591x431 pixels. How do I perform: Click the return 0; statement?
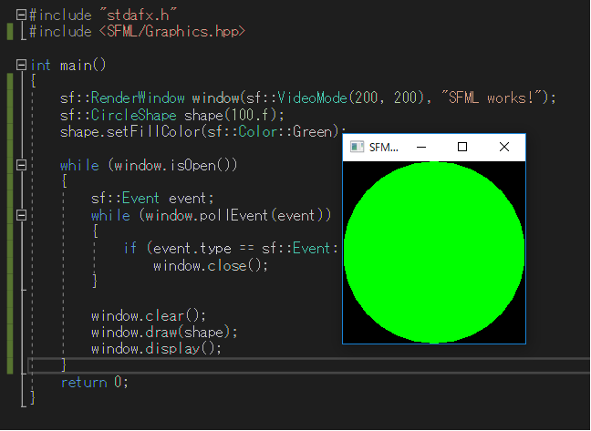(95, 383)
